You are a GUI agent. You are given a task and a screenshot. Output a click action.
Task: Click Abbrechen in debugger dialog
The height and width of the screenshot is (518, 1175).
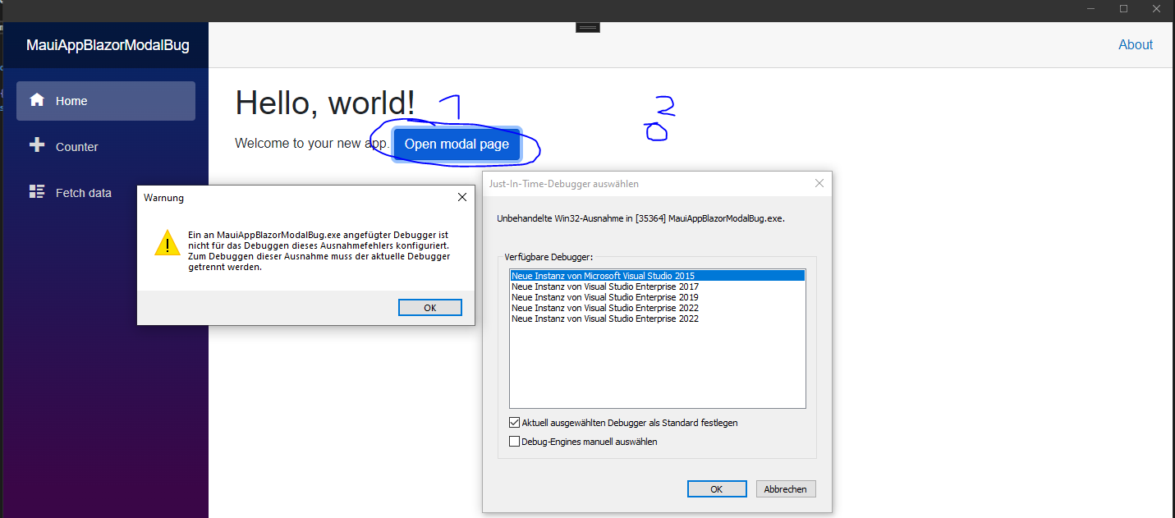[x=786, y=488]
